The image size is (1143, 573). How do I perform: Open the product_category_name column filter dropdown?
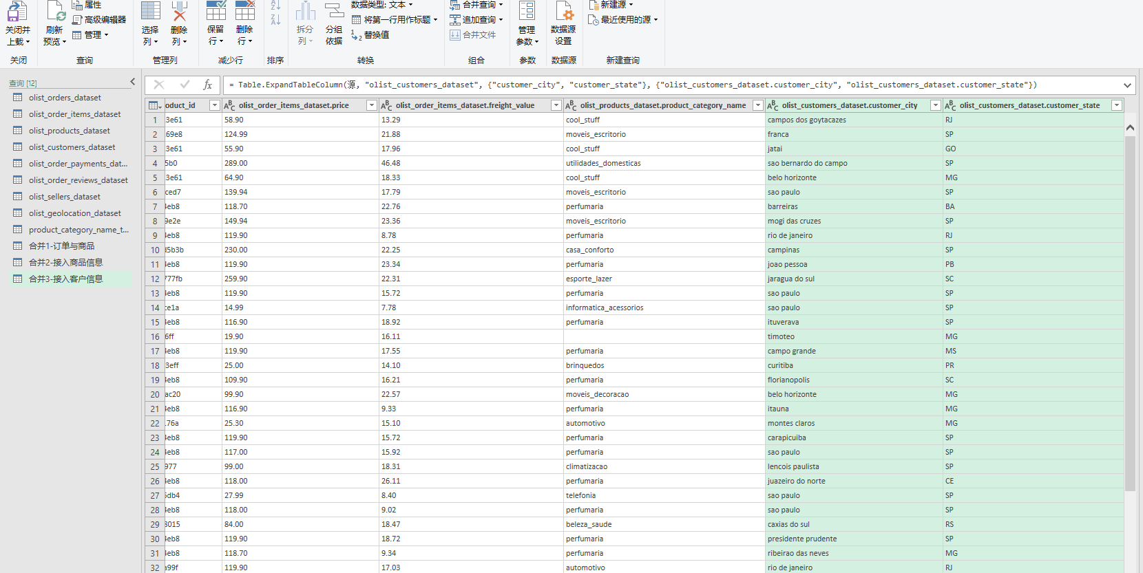click(x=758, y=105)
